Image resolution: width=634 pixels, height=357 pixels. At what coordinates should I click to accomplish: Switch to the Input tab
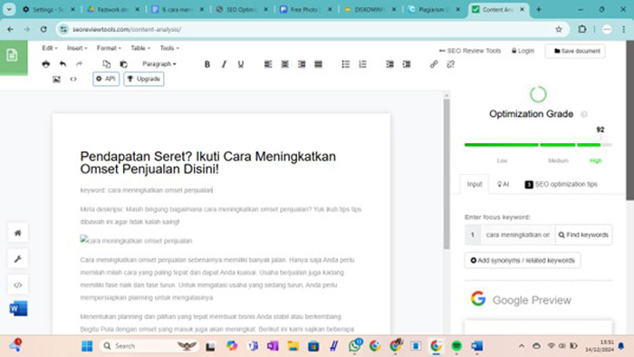(475, 184)
